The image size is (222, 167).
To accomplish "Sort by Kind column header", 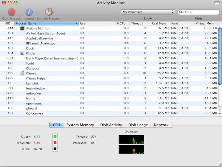I will (x=182, y=23).
